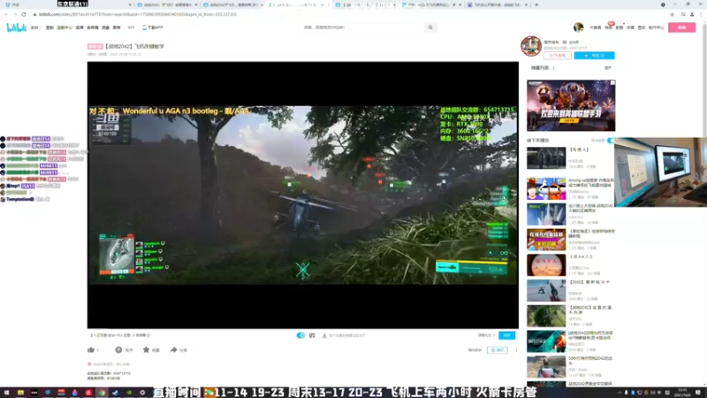Screen dimensions: 707x398
Task: Expand the 主站 dropdown in header
Action: pos(36,27)
